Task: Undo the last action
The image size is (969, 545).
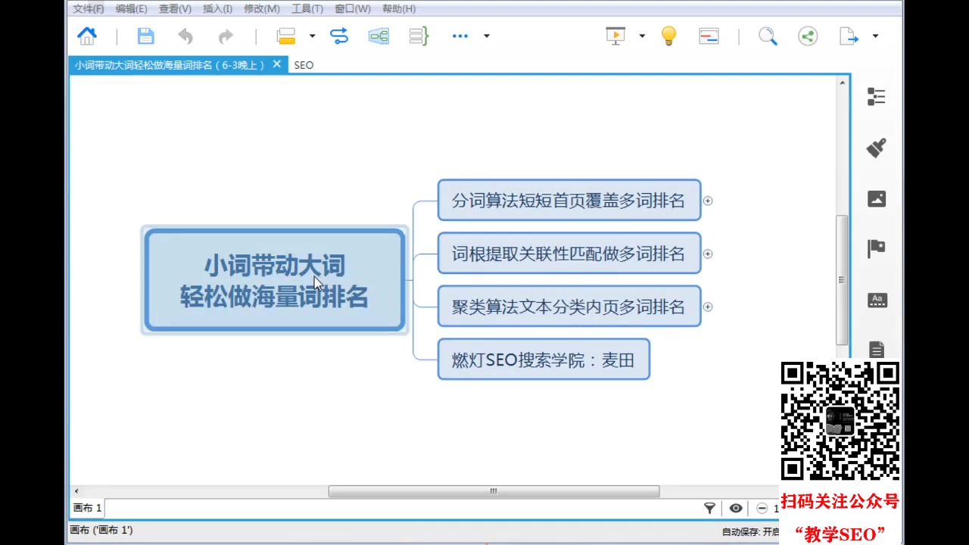Action: [185, 36]
